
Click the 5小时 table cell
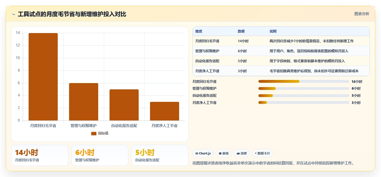pos(242,61)
